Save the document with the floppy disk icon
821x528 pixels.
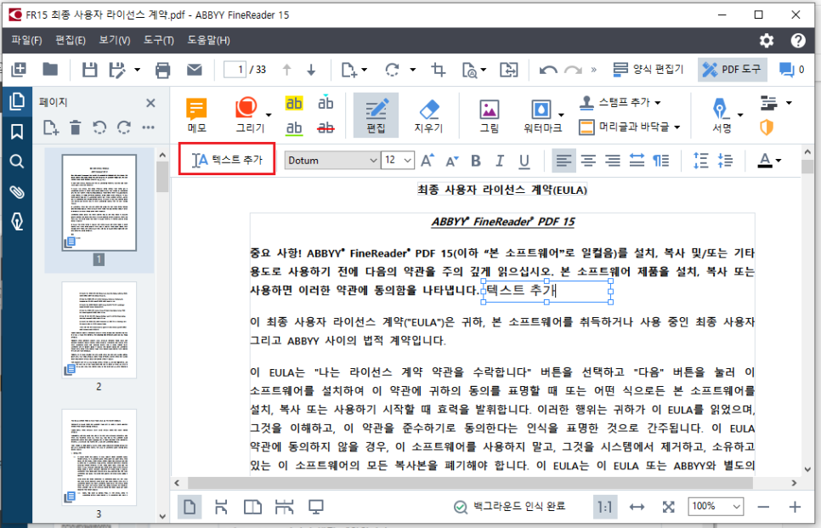tap(89, 69)
